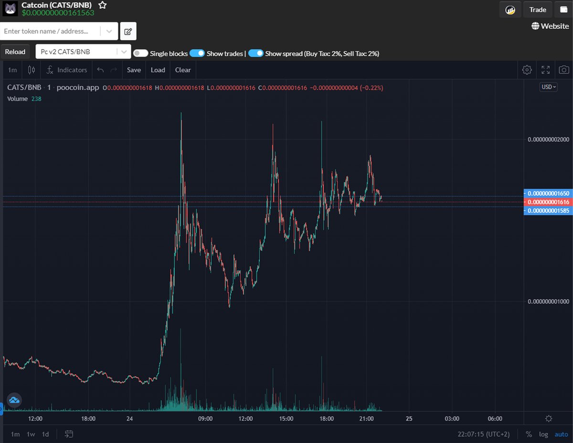Viewport: 573px width, 443px height.
Task: Open the token edit pencil icon
Action: click(128, 31)
